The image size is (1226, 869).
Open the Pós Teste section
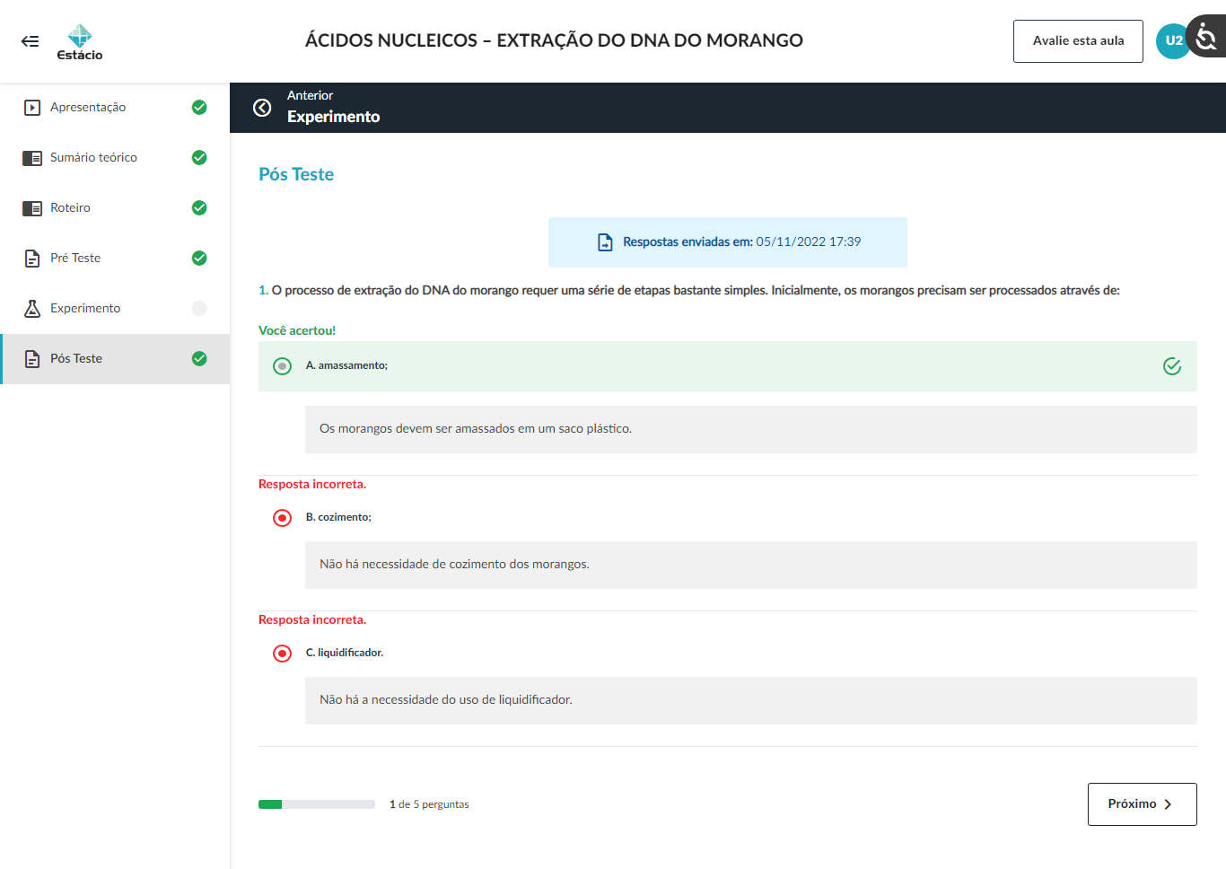click(115, 359)
